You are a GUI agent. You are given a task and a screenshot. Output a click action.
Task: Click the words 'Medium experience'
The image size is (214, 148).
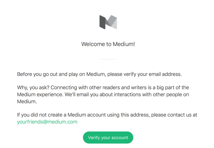click(39, 95)
